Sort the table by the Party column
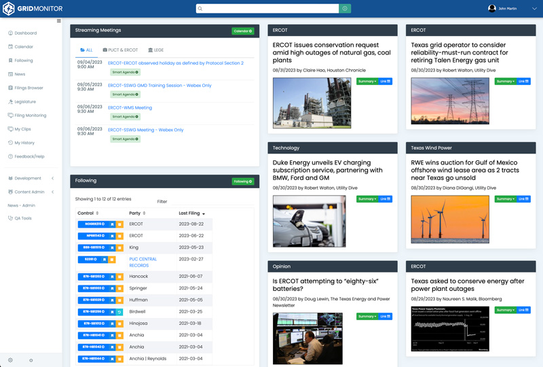The image size is (543, 367). click(137, 213)
